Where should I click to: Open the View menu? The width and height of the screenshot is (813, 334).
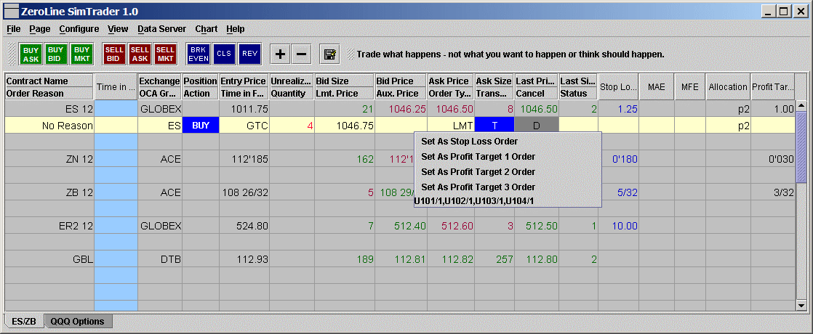coord(118,29)
